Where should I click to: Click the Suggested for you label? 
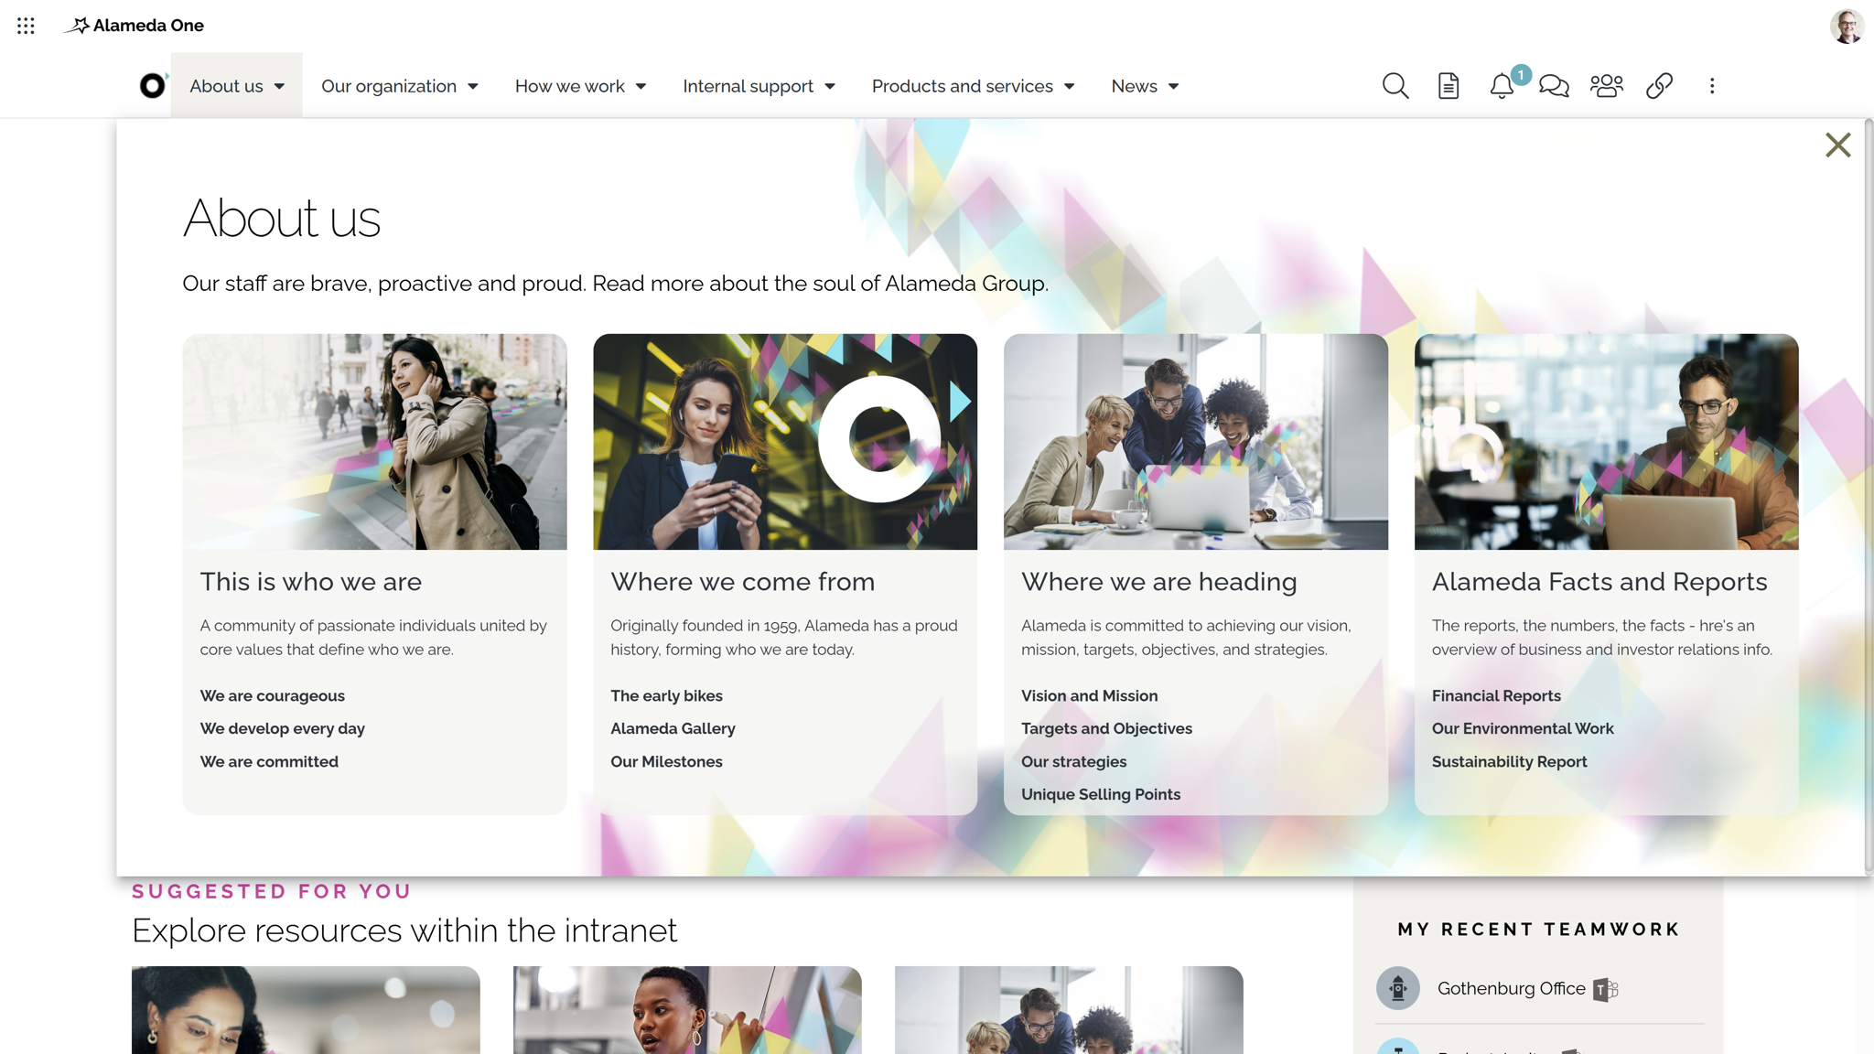[272, 891]
